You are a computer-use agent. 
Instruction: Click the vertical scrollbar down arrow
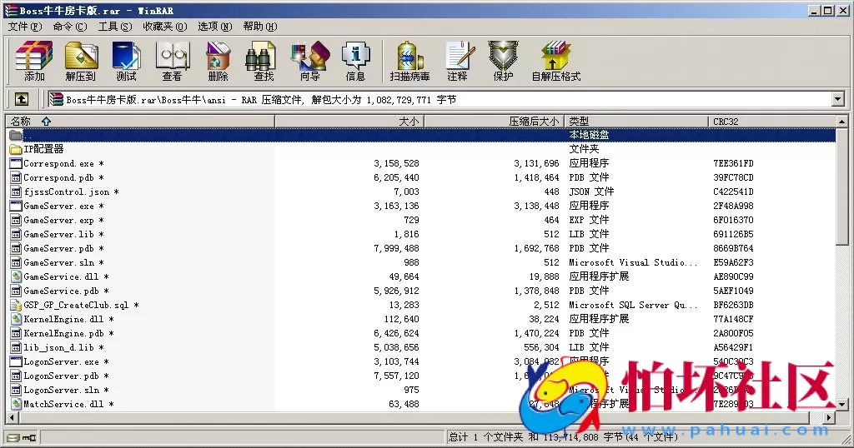[841, 404]
